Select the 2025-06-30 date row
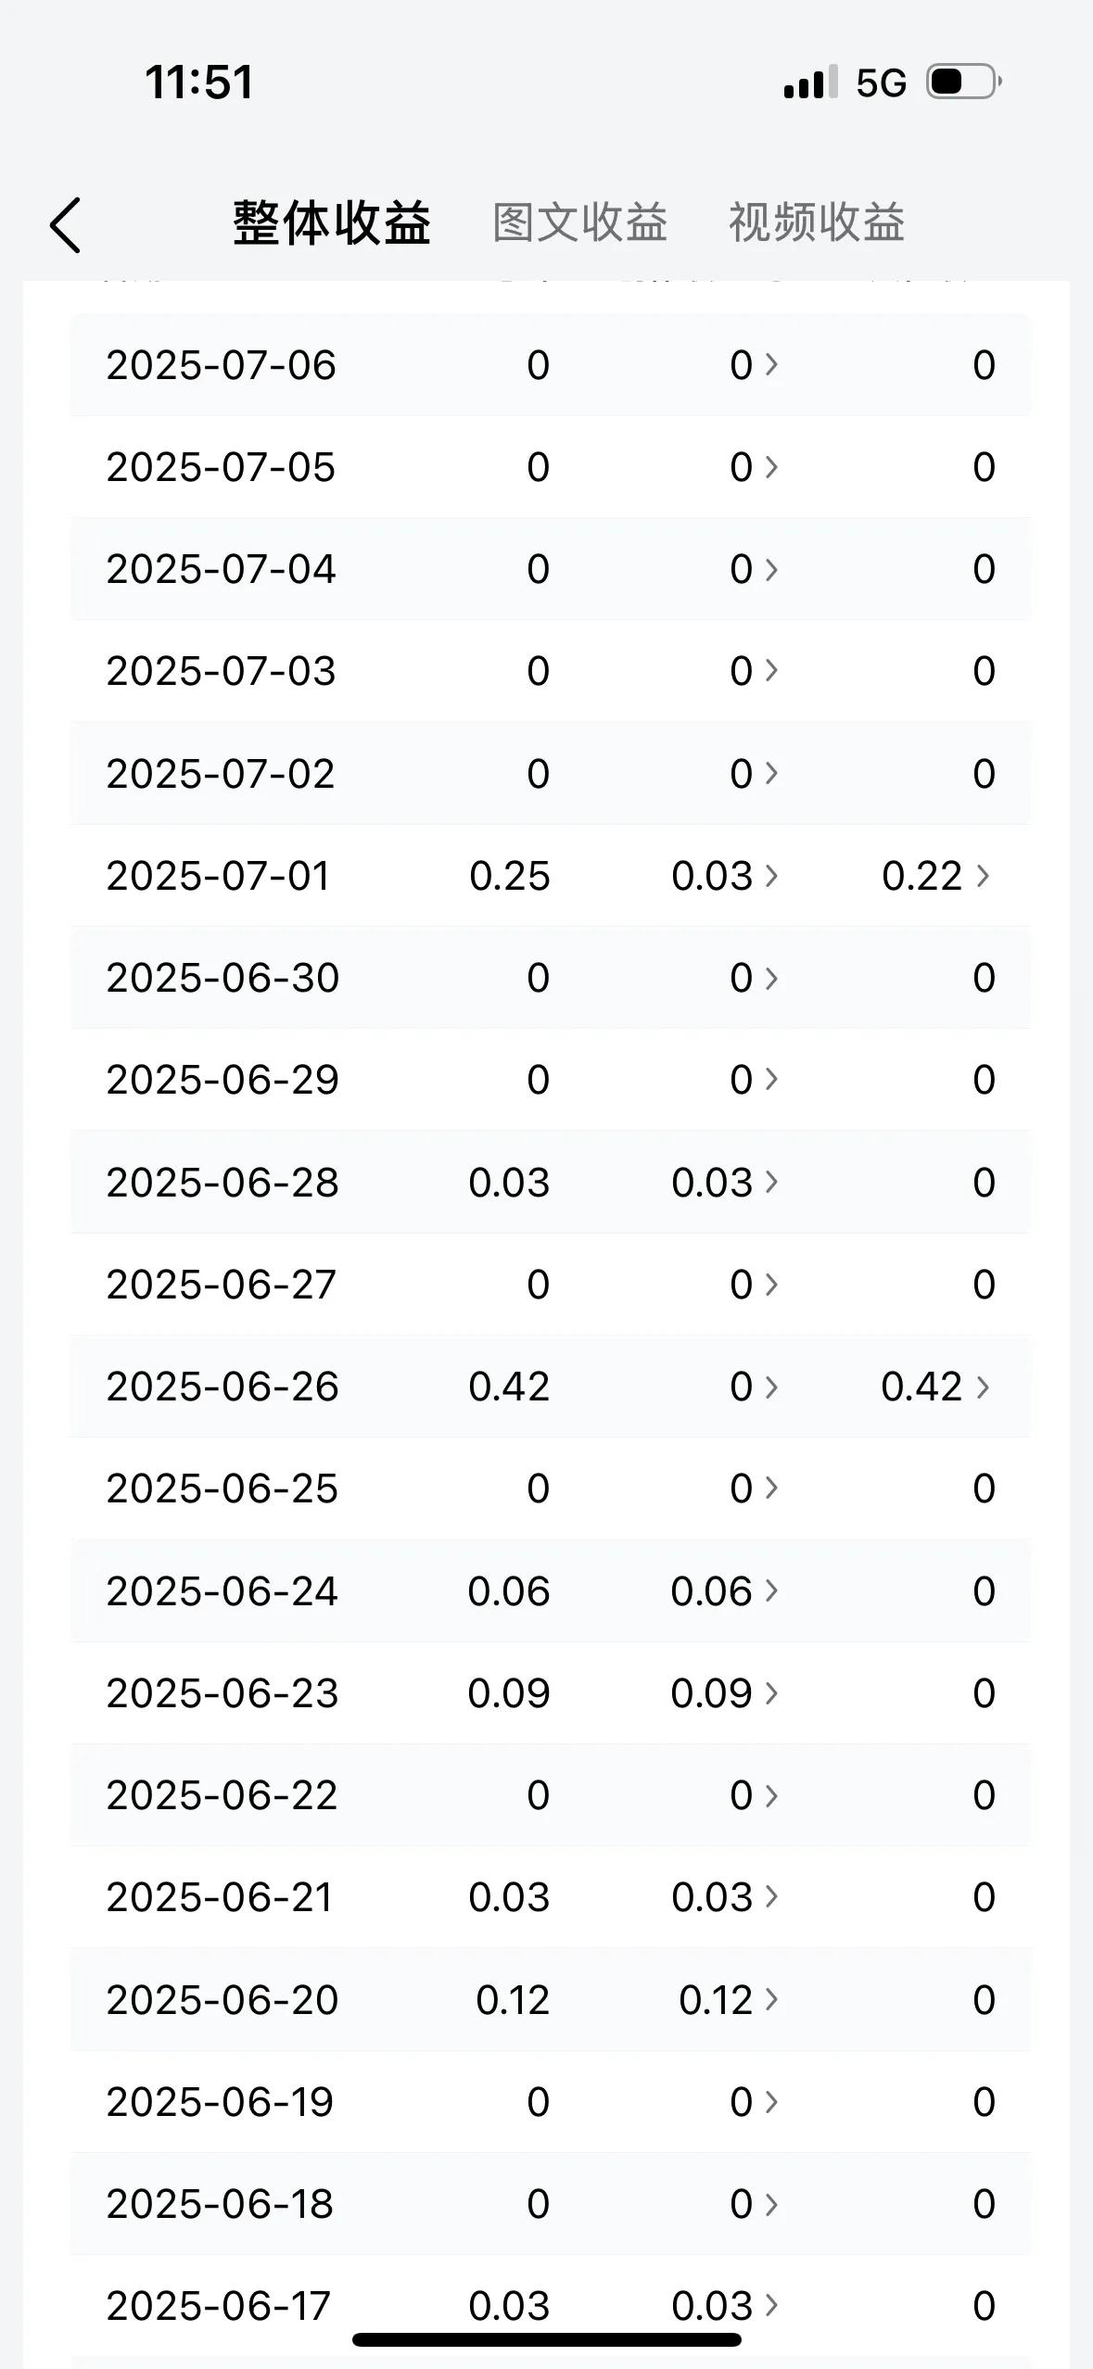The width and height of the screenshot is (1093, 2369). [551, 978]
